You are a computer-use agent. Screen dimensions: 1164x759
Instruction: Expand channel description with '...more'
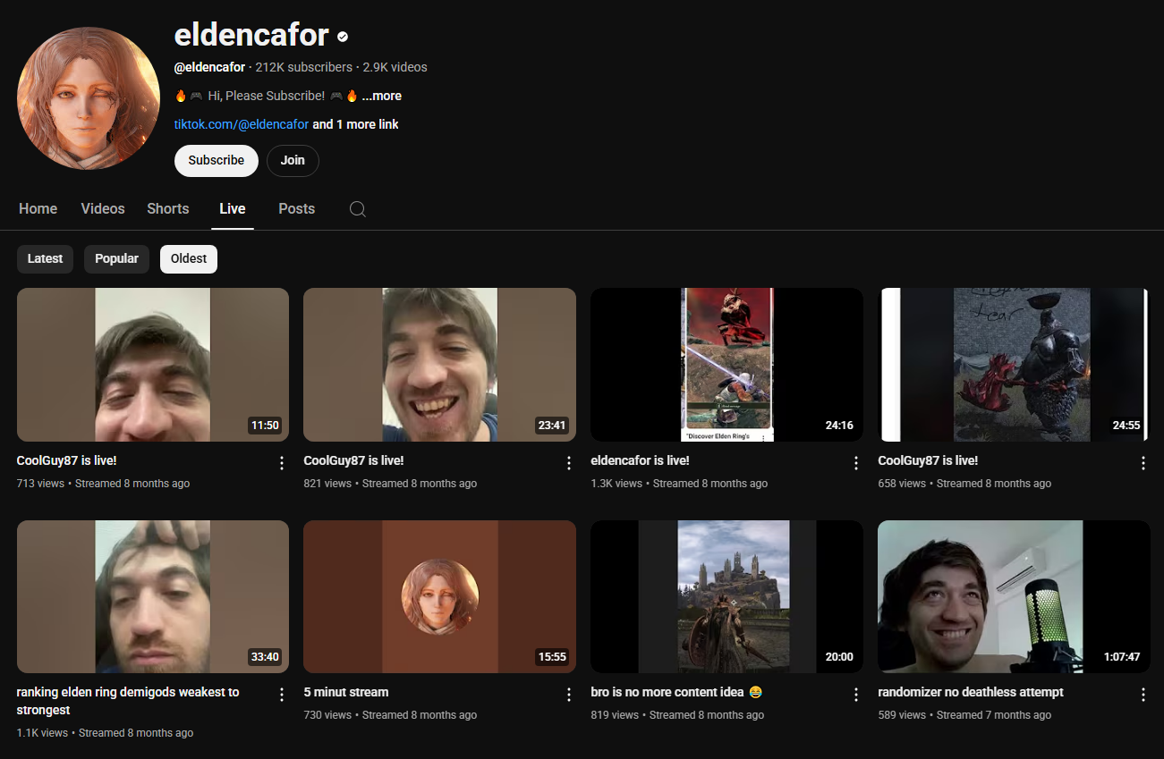(x=381, y=96)
